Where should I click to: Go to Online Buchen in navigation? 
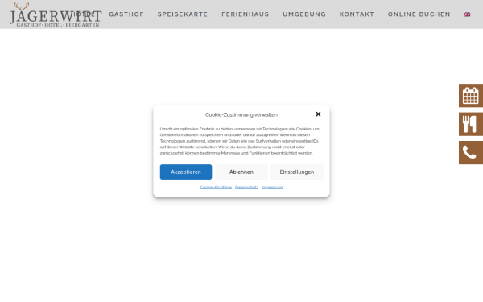tap(419, 14)
